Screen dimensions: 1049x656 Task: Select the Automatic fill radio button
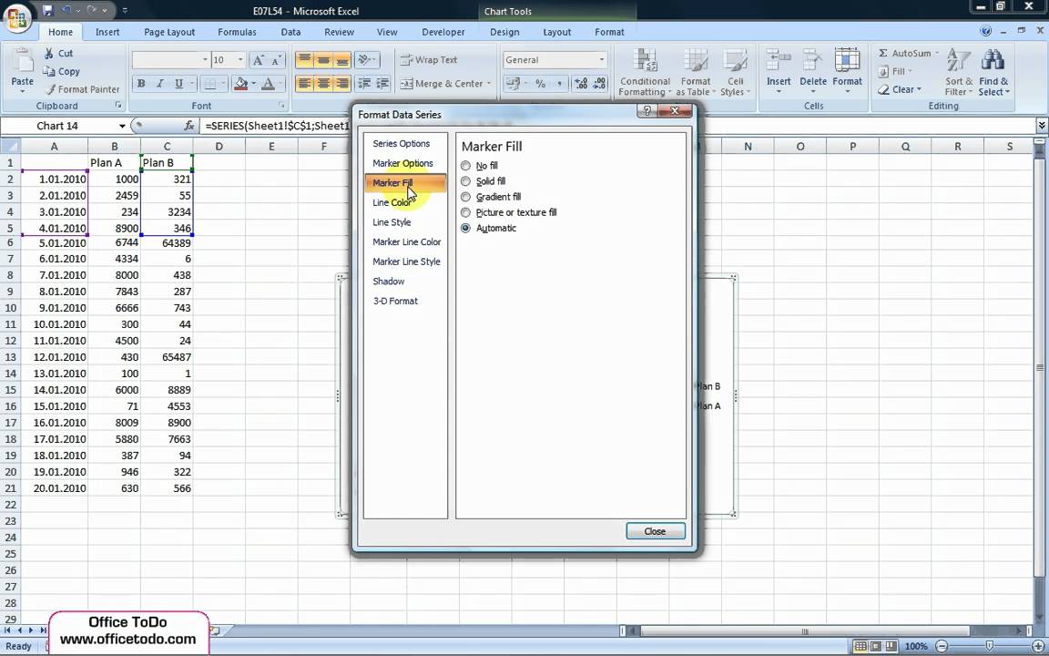(465, 229)
